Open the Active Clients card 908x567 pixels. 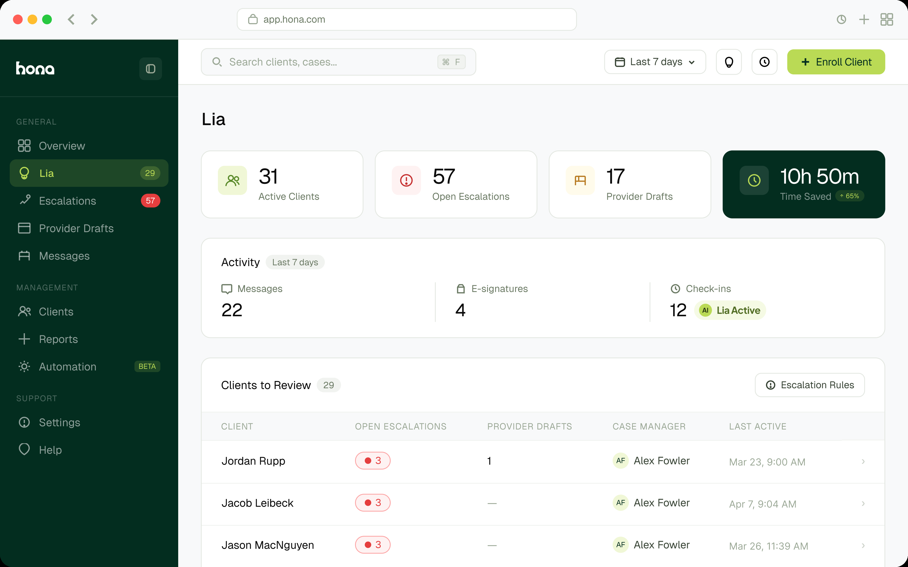point(282,184)
